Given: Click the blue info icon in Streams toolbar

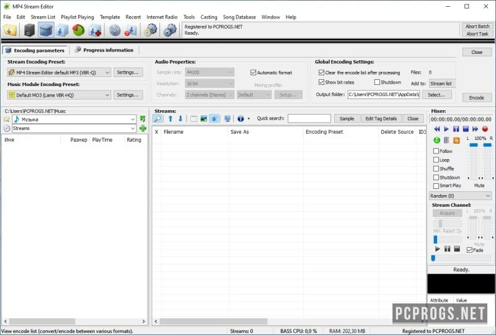Looking at the screenshot, I should coord(241,118).
